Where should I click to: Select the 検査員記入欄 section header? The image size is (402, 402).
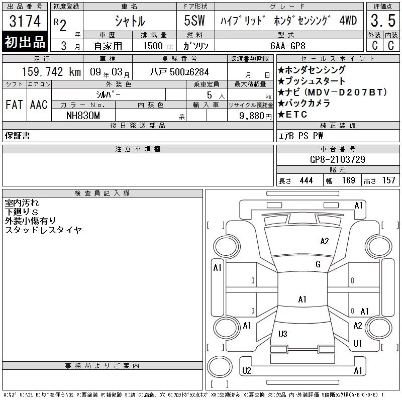click(x=103, y=193)
